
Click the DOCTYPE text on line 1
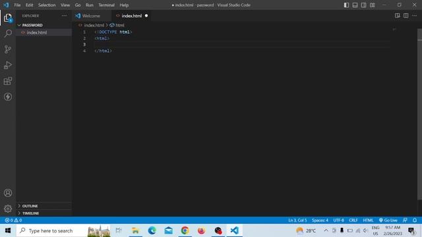[x=108, y=32]
